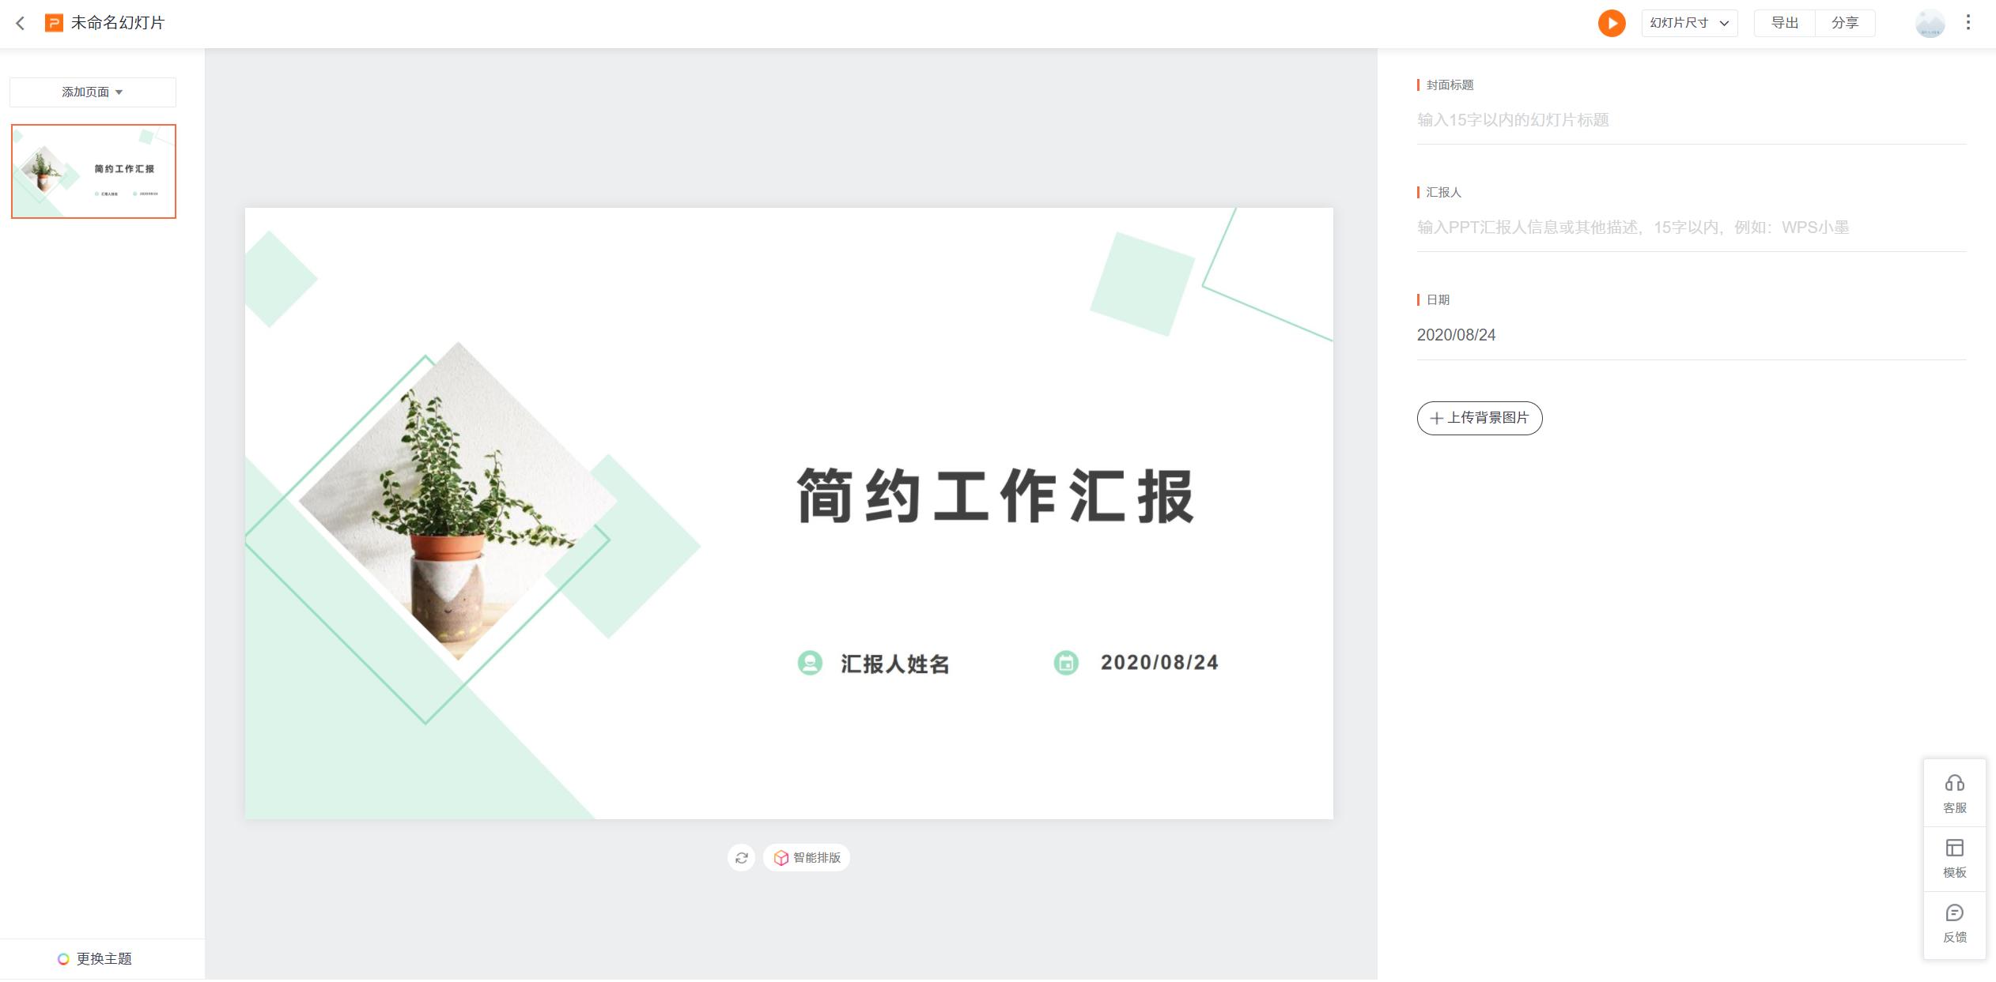Select the refresh/regenerate slide icon
Viewport: 1996px width, 982px height.
point(742,857)
